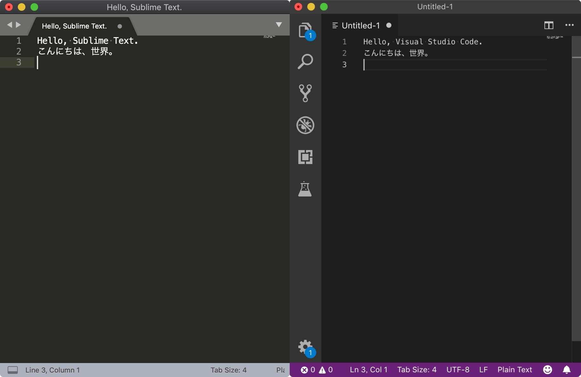Click line number 2 in Sublime gutter
Viewport: 581px width, 377px height.
tap(19, 51)
